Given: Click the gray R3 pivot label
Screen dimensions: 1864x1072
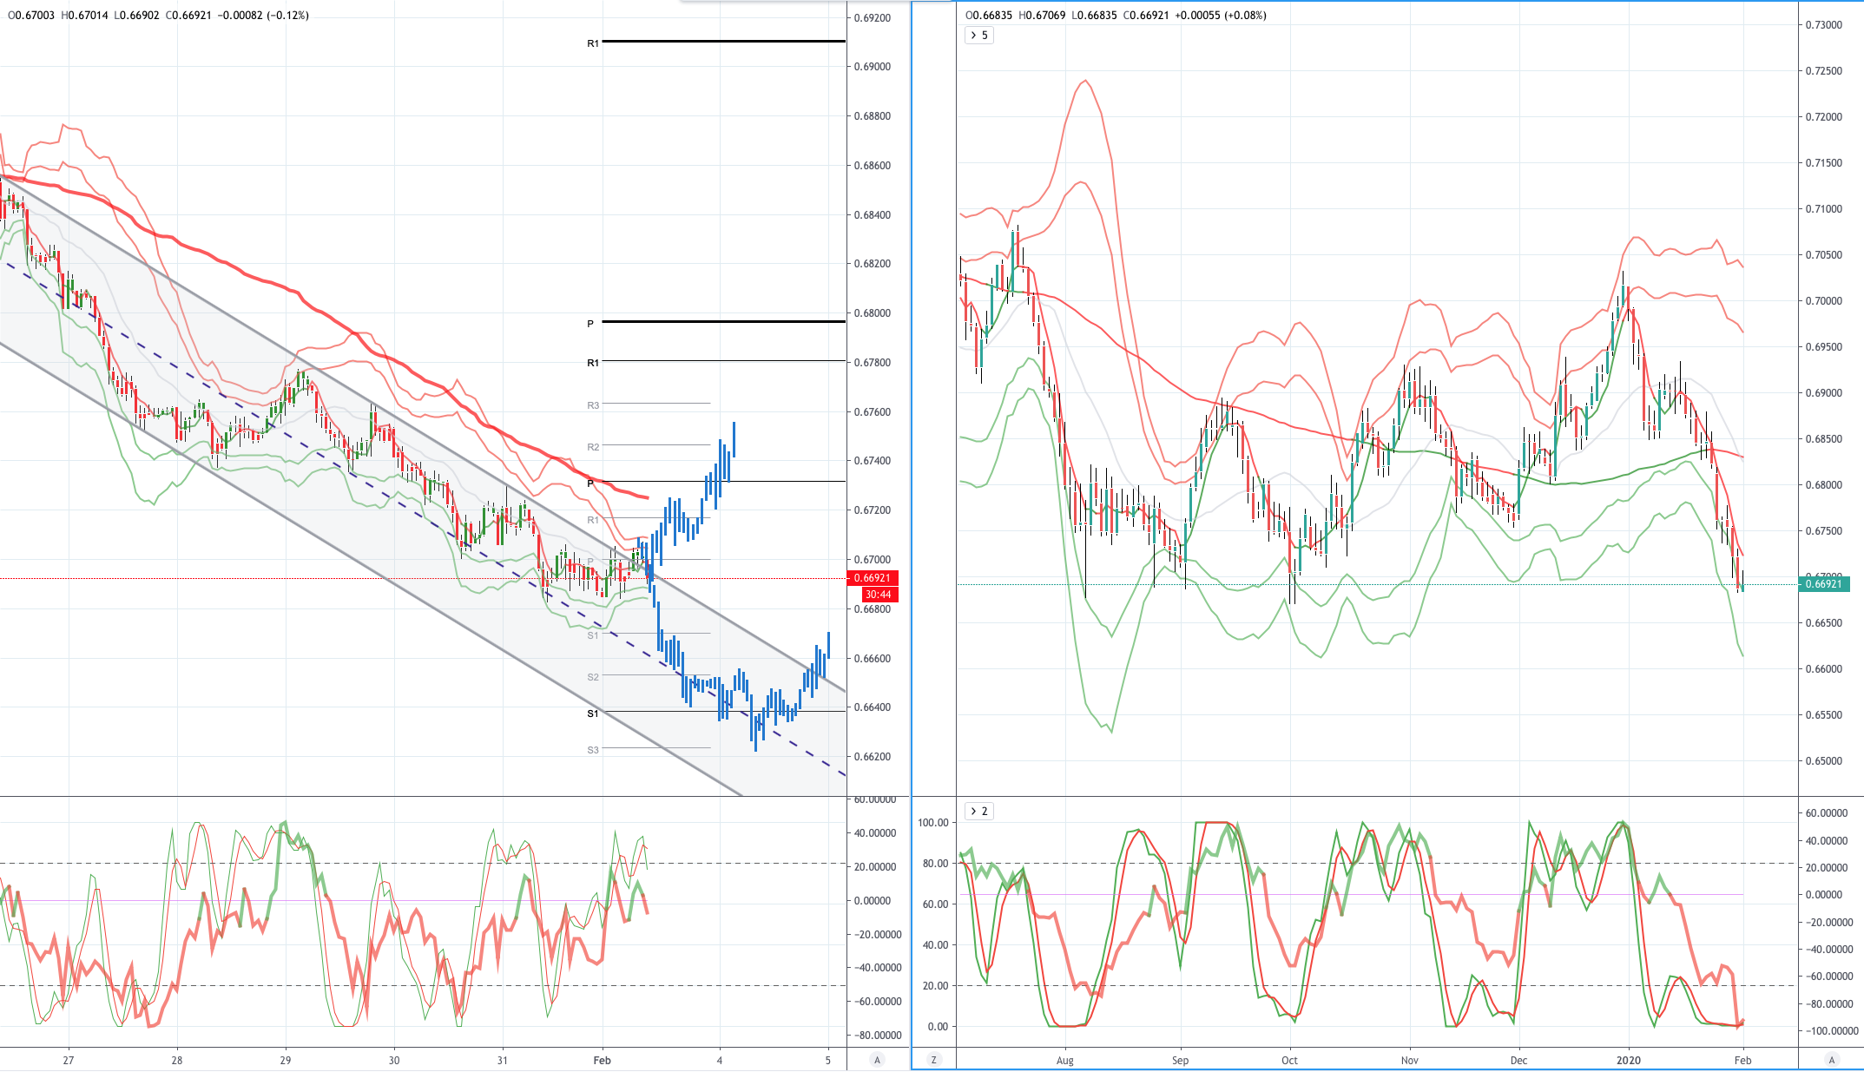Looking at the screenshot, I should pos(593,405).
